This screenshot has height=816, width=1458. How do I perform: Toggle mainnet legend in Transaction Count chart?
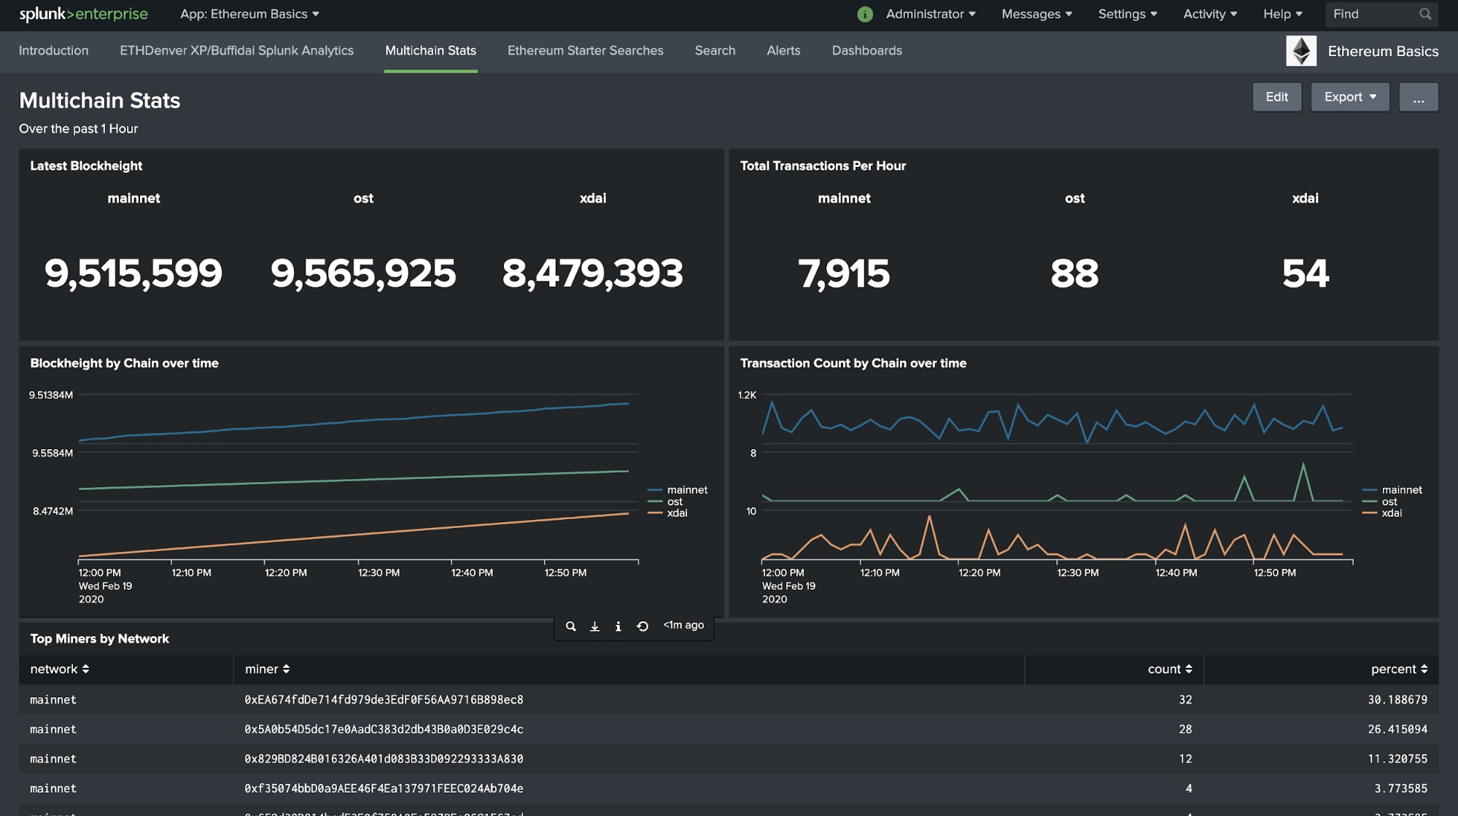coord(1392,490)
